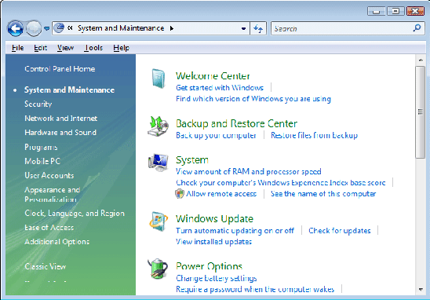Open Additional Options in the sidebar
This screenshot has width=430, height=300.
point(56,242)
